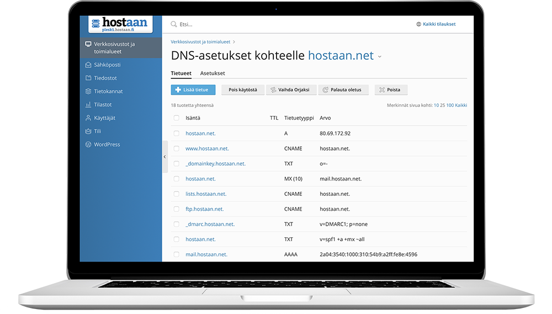
Task: Tick the checkbox for _dmarc.hostaan.net.
Action: tap(177, 224)
